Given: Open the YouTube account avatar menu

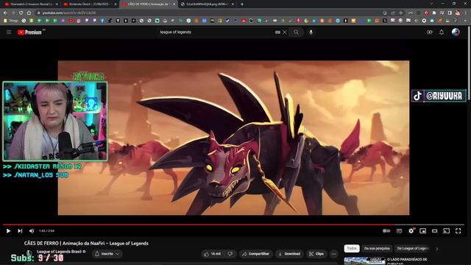Looking at the screenshot, I should click(456, 32).
